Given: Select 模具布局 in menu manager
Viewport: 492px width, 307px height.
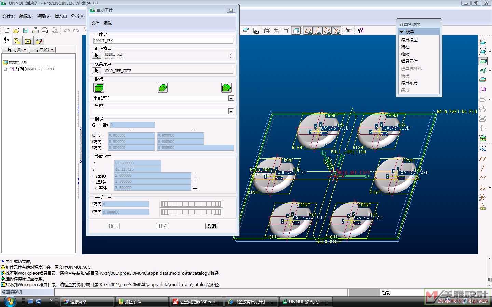Looking at the screenshot, I should click(x=409, y=83).
